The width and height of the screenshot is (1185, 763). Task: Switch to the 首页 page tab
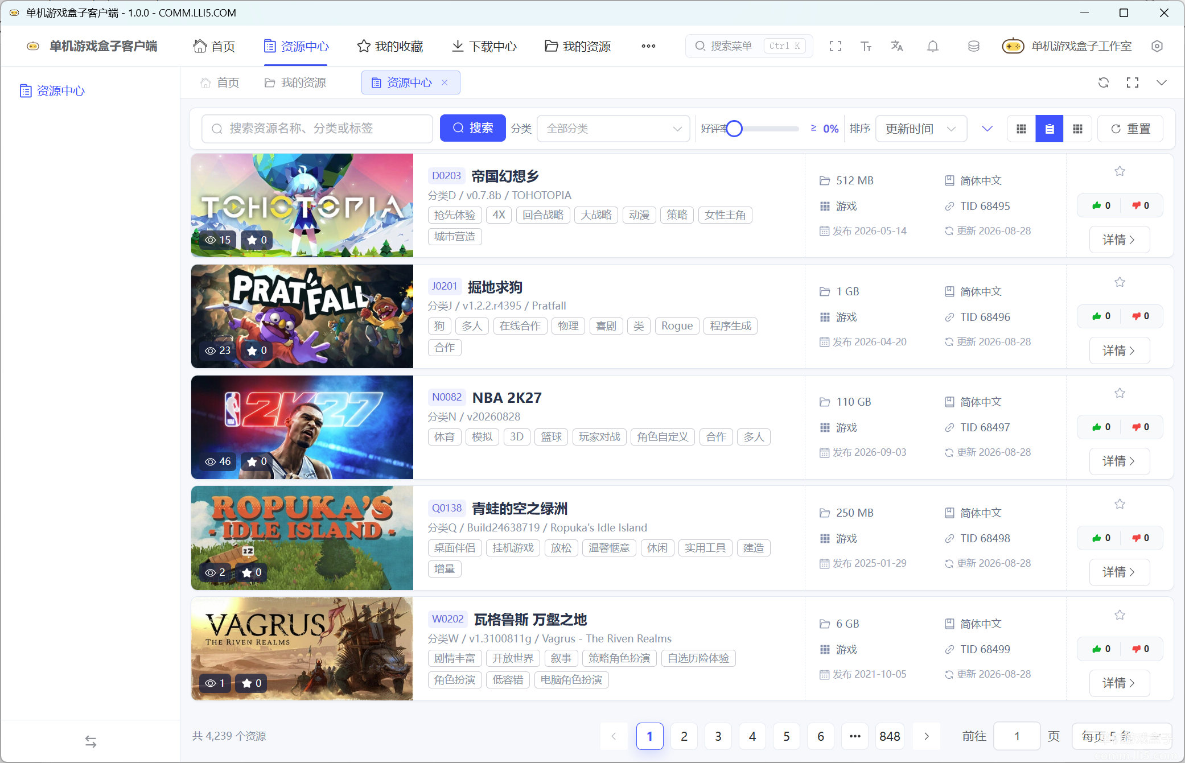(220, 83)
